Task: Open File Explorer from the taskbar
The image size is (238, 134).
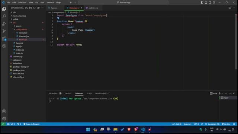Action: (x=115, y=130)
